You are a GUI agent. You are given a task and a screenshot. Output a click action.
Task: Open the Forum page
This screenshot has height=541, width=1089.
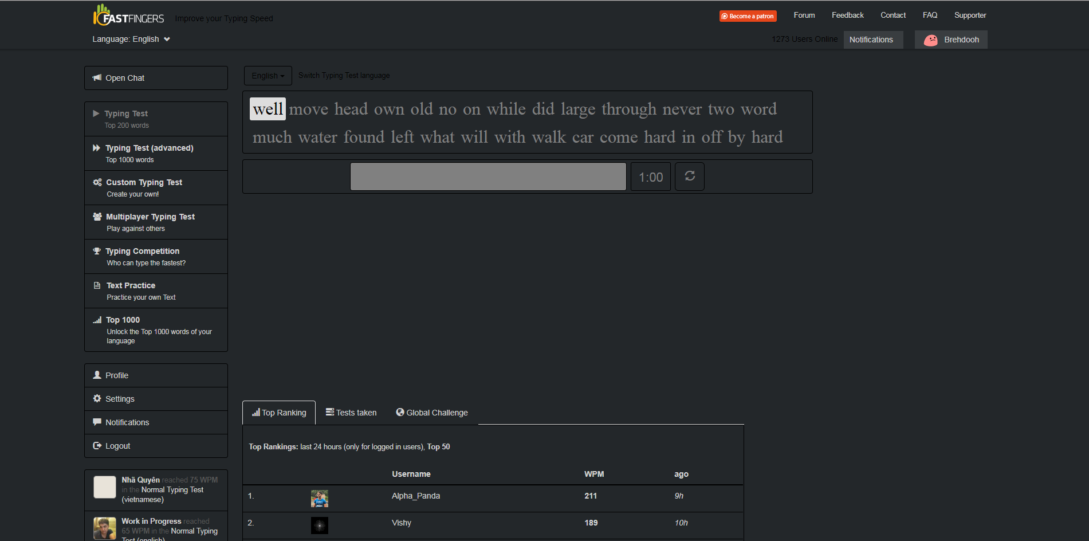(804, 15)
